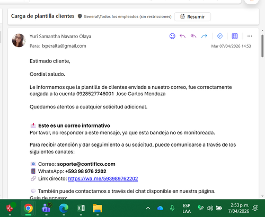The width and height of the screenshot is (265, 217).
Task: Open the apps grid icon
Action: [235, 36]
